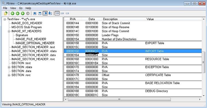
Task: Click the fourth blue down-arrow toolbar icon
Action: point(50,13)
